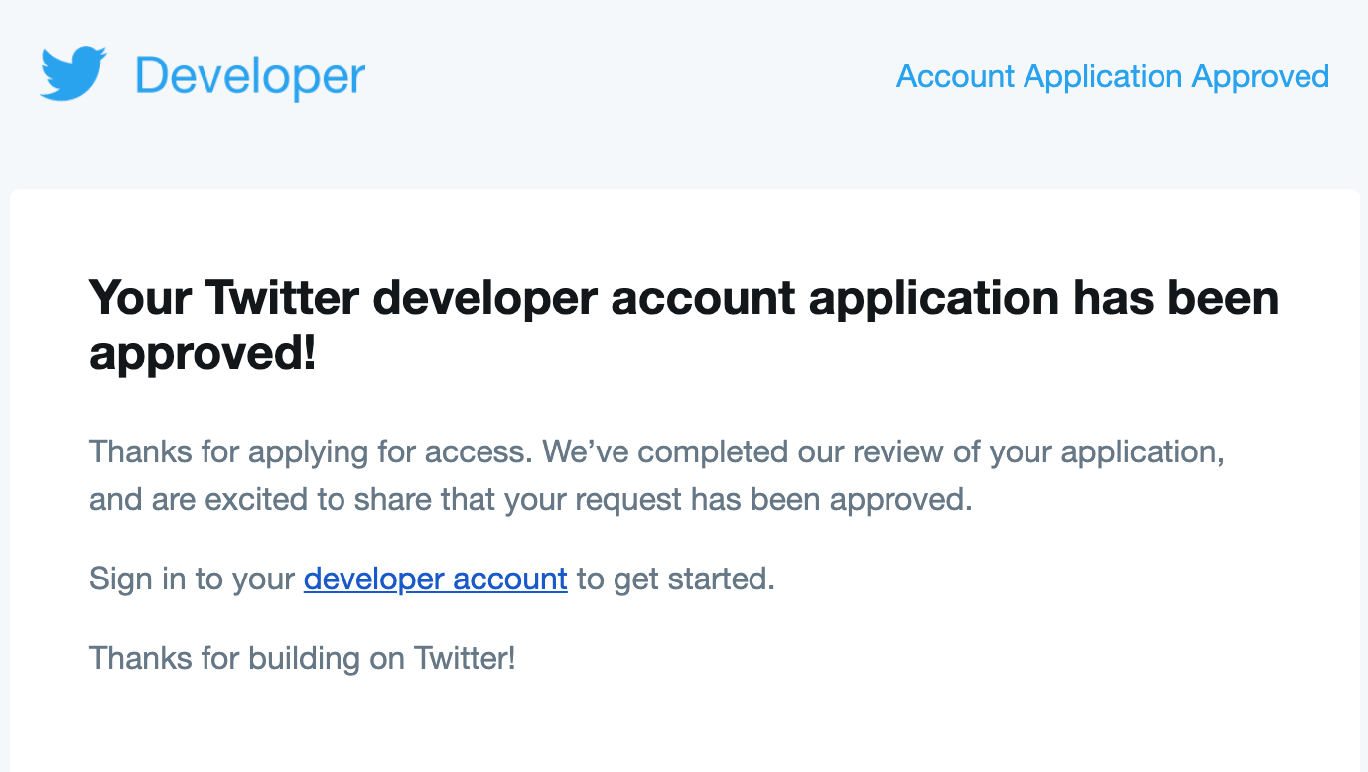Screen dimensions: 1368x772
Task: Open the "developer account" hyperlink
Action: [436, 578]
